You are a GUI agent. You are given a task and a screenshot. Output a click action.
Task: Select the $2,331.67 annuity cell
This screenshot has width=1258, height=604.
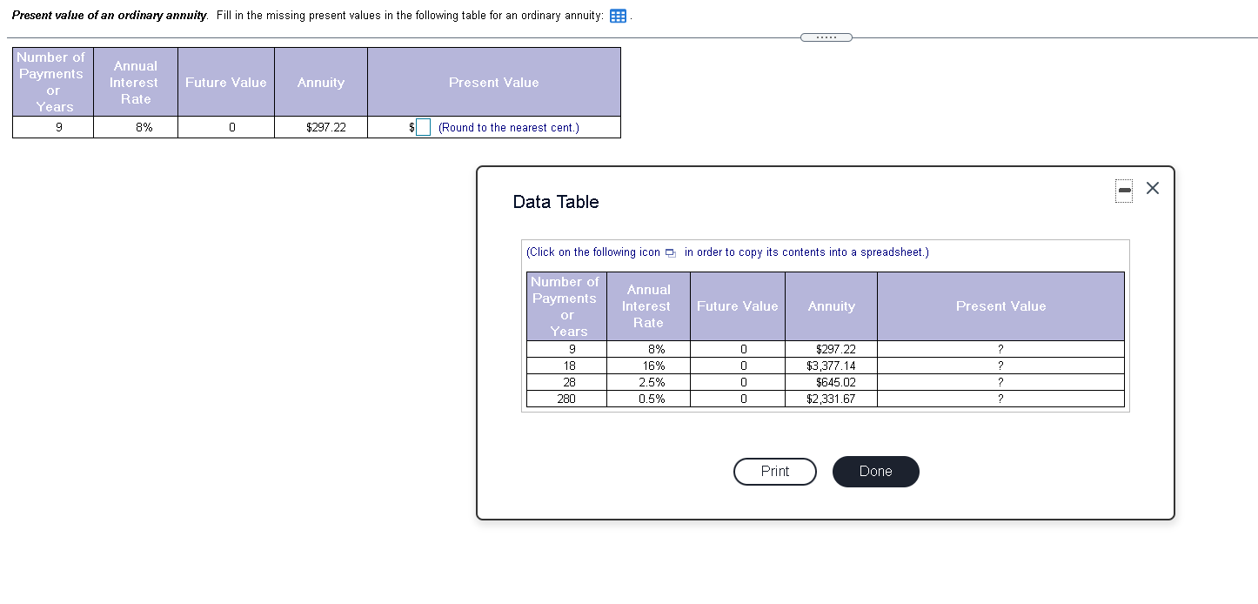(x=831, y=399)
